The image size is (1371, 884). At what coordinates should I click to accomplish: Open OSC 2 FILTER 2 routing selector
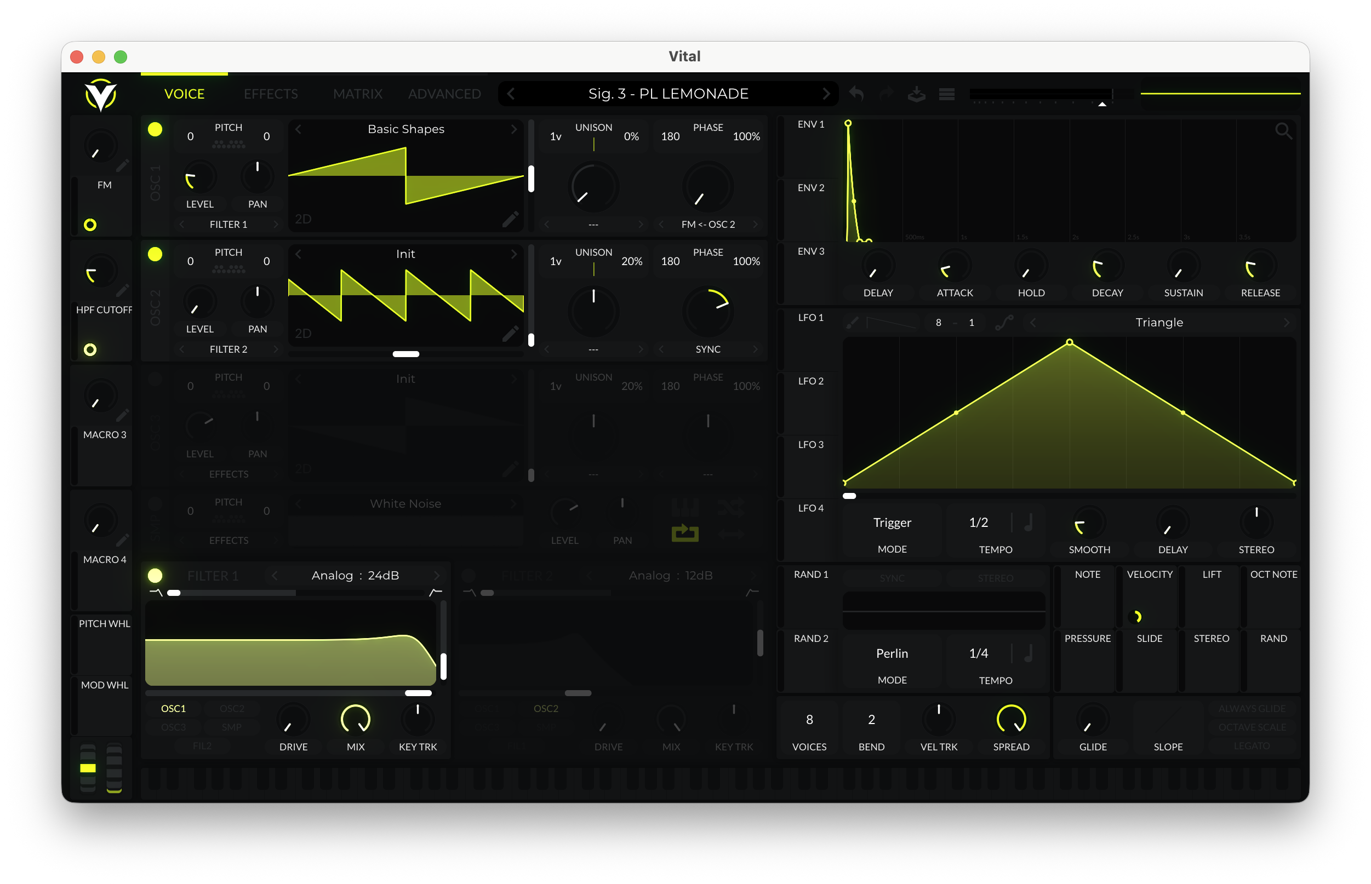coord(229,349)
